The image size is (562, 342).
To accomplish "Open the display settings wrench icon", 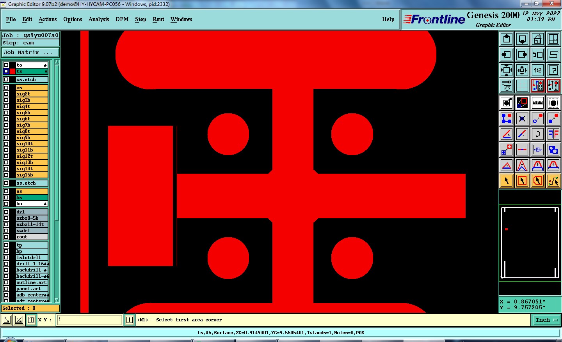I will [507, 86].
